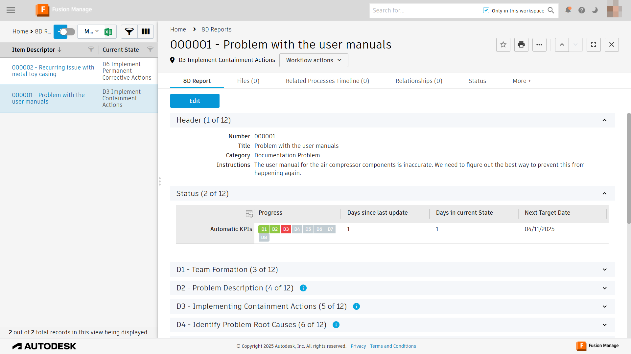Open the three-dots more actions menu
The image size is (631, 354).
click(x=539, y=45)
